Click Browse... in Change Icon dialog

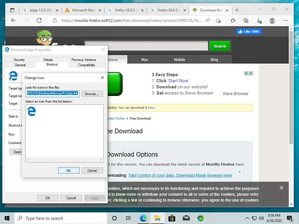click(92, 94)
